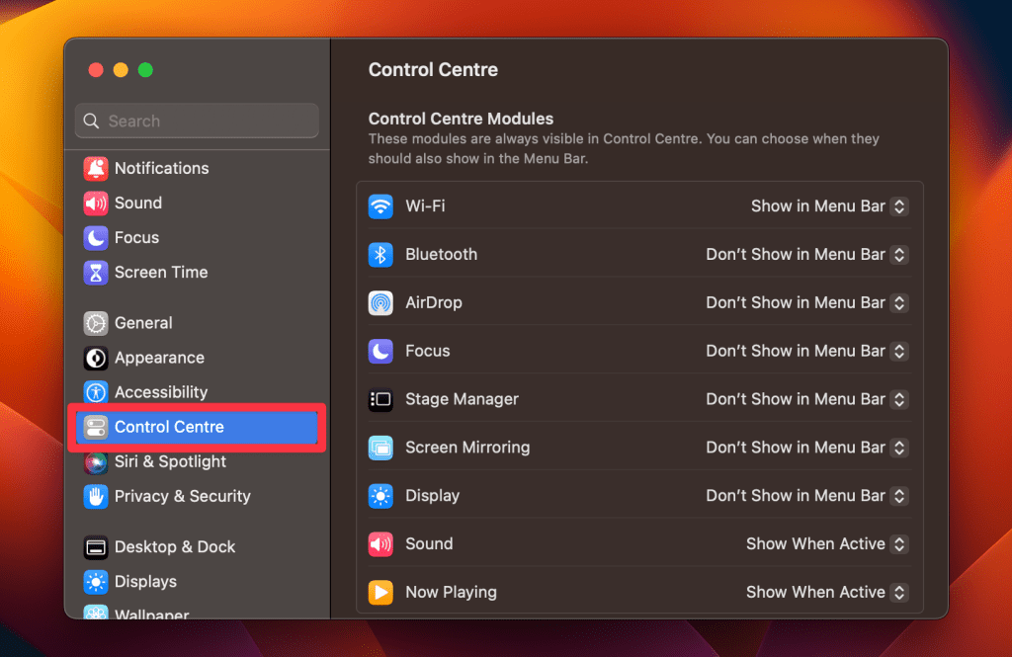The width and height of the screenshot is (1012, 657).
Task: Click the Screen Mirroring module icon
Action: [380, 448]
